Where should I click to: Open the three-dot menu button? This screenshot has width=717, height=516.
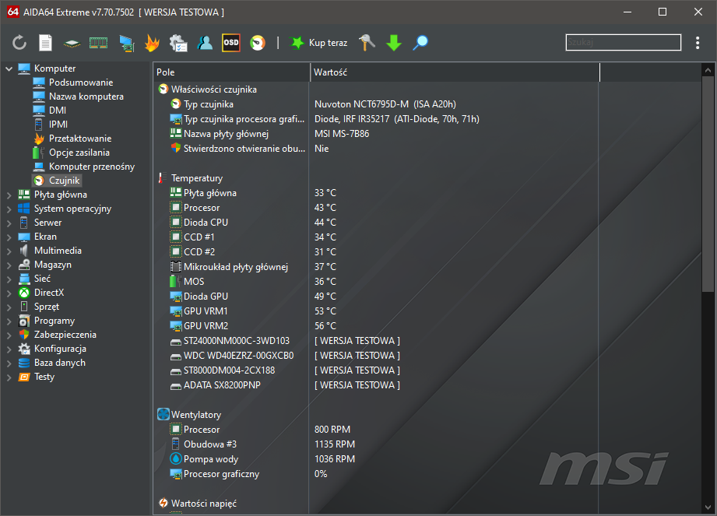698,43
